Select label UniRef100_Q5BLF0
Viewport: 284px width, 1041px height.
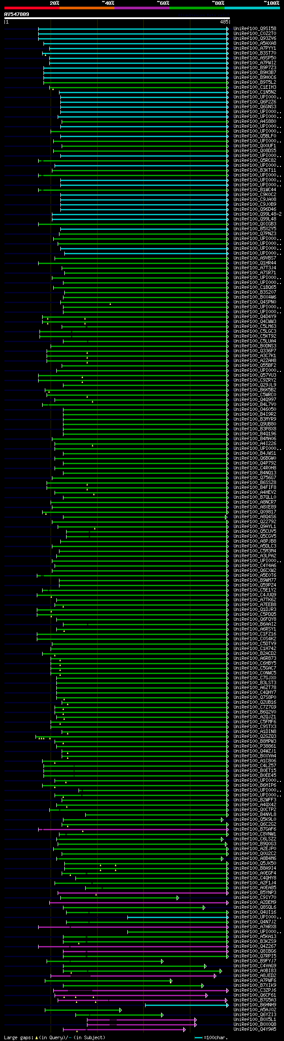(255, 136)
